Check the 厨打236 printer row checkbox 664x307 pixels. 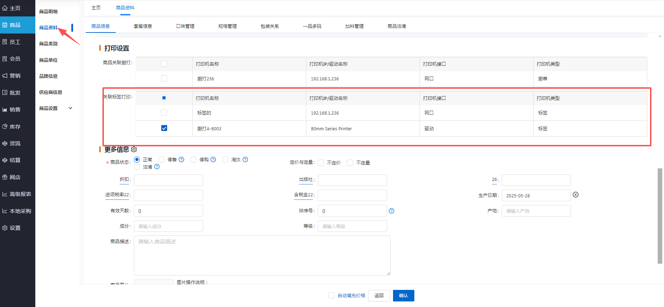coord(164,79)
